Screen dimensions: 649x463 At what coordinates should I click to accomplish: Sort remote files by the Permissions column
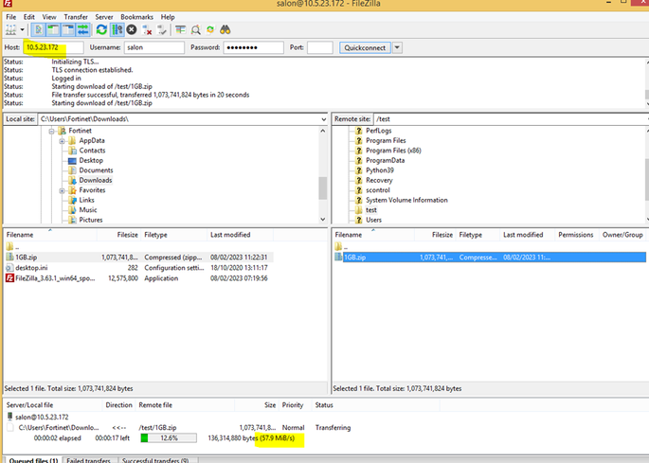pos(576,235)
